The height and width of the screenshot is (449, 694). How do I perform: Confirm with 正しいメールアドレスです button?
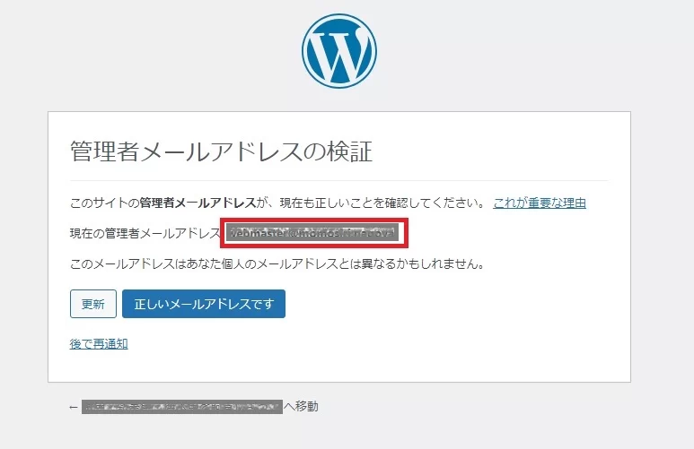click(204, 304)
